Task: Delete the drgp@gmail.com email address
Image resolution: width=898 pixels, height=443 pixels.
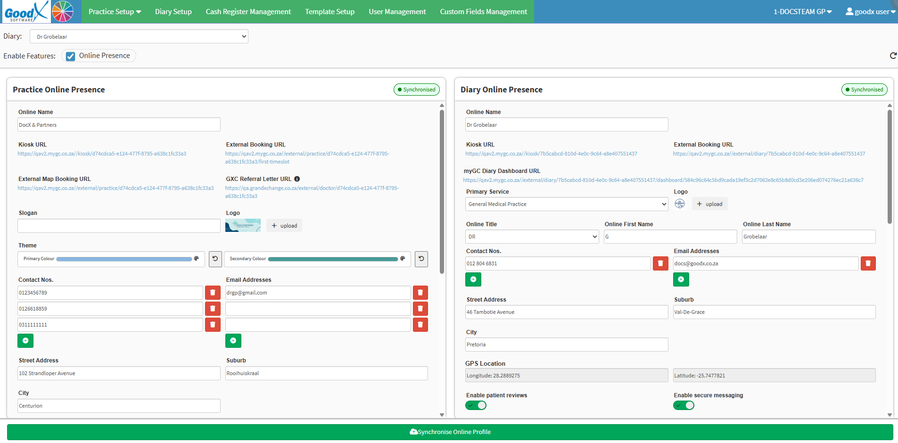Action: (x=420, y=293)
